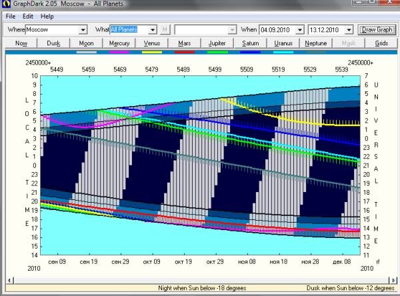Click the 'окт 09' date label on axis
Image resolution: width=400 pixels, height=296 pixels.
tap(151, 262)
